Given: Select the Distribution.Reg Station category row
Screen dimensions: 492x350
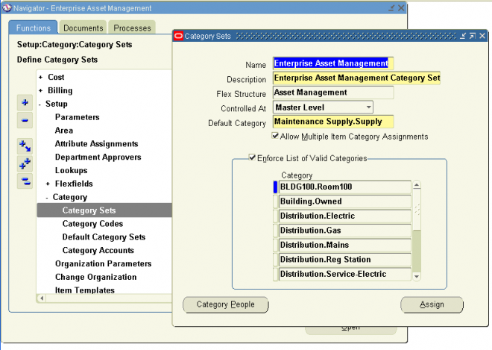Looking at the screenshot, I should tap(344, 259).
